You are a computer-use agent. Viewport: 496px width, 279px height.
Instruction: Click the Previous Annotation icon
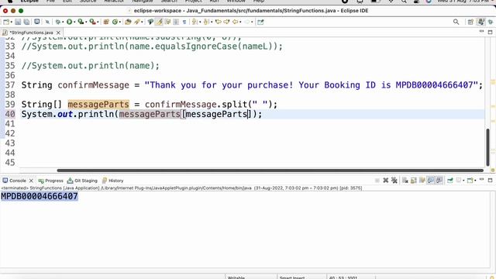206,22
